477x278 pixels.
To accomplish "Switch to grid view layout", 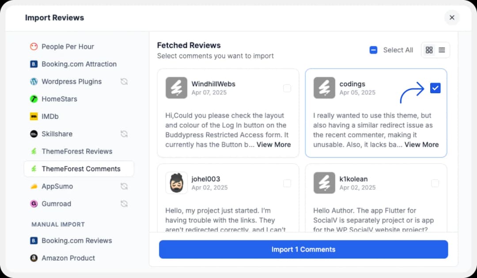I will 429,50.
